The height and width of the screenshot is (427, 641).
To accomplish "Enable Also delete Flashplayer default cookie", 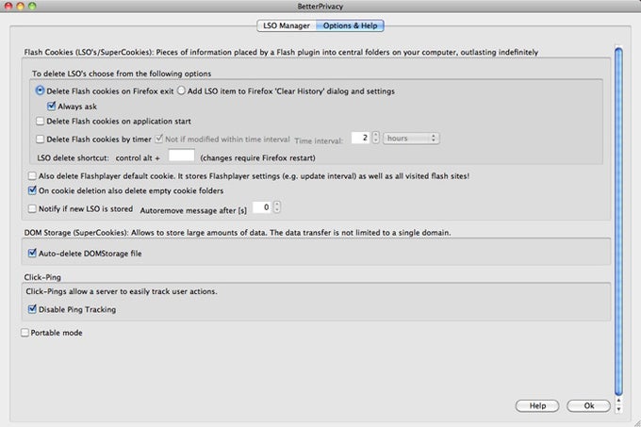I will pyautogui.click(x=32, y=175).
